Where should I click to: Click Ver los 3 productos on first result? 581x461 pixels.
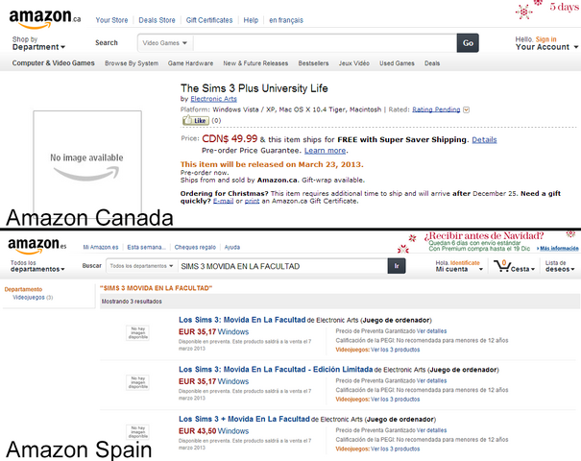tap(396, 350)
